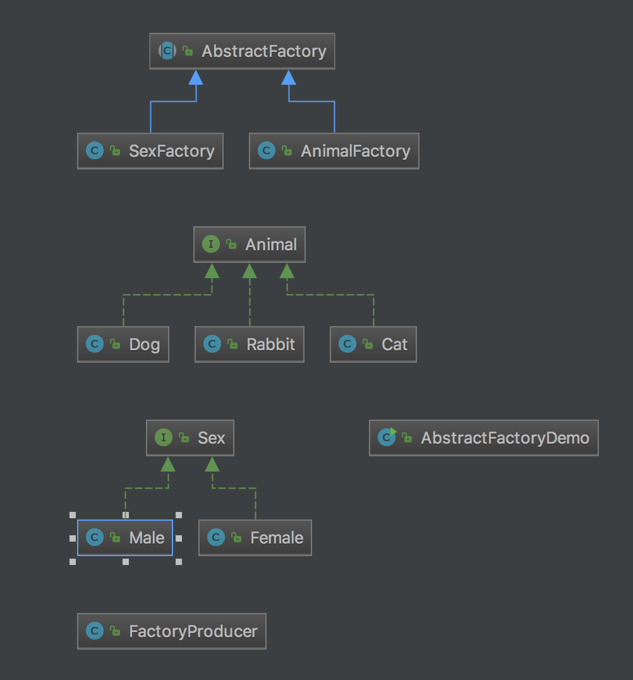
Task: Click the class icon on Rabbit
Action: (212, 344)
